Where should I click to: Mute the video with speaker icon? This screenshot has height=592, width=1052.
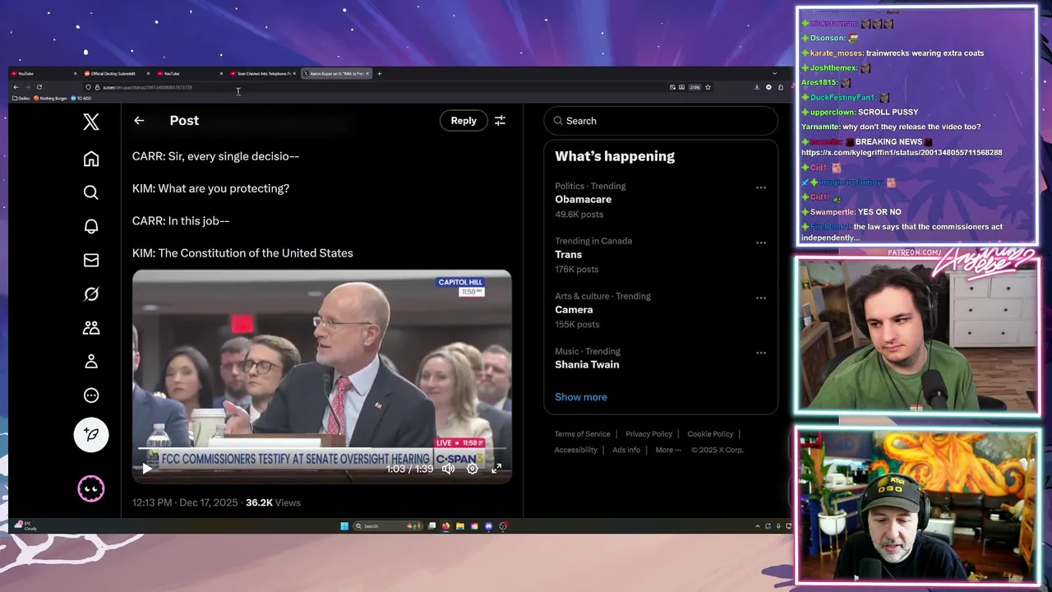pyautogui.click(x=448, y=469)
